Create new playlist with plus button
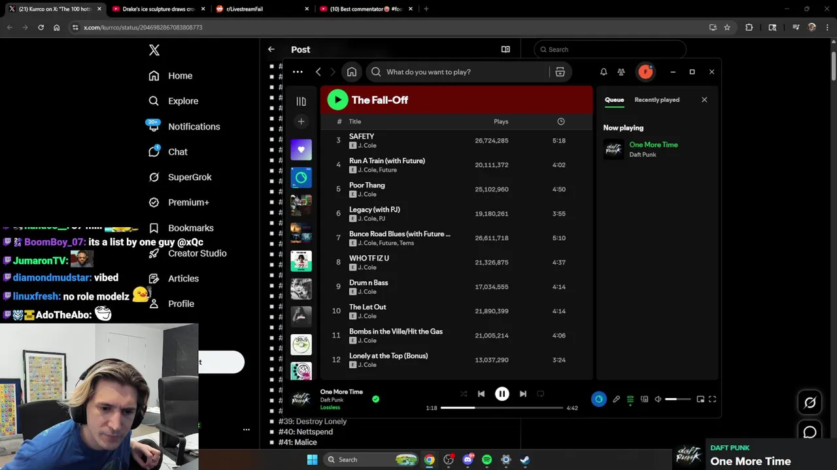Screen dimensions: 837x470 pyautogui.click(x=301, y=121)
